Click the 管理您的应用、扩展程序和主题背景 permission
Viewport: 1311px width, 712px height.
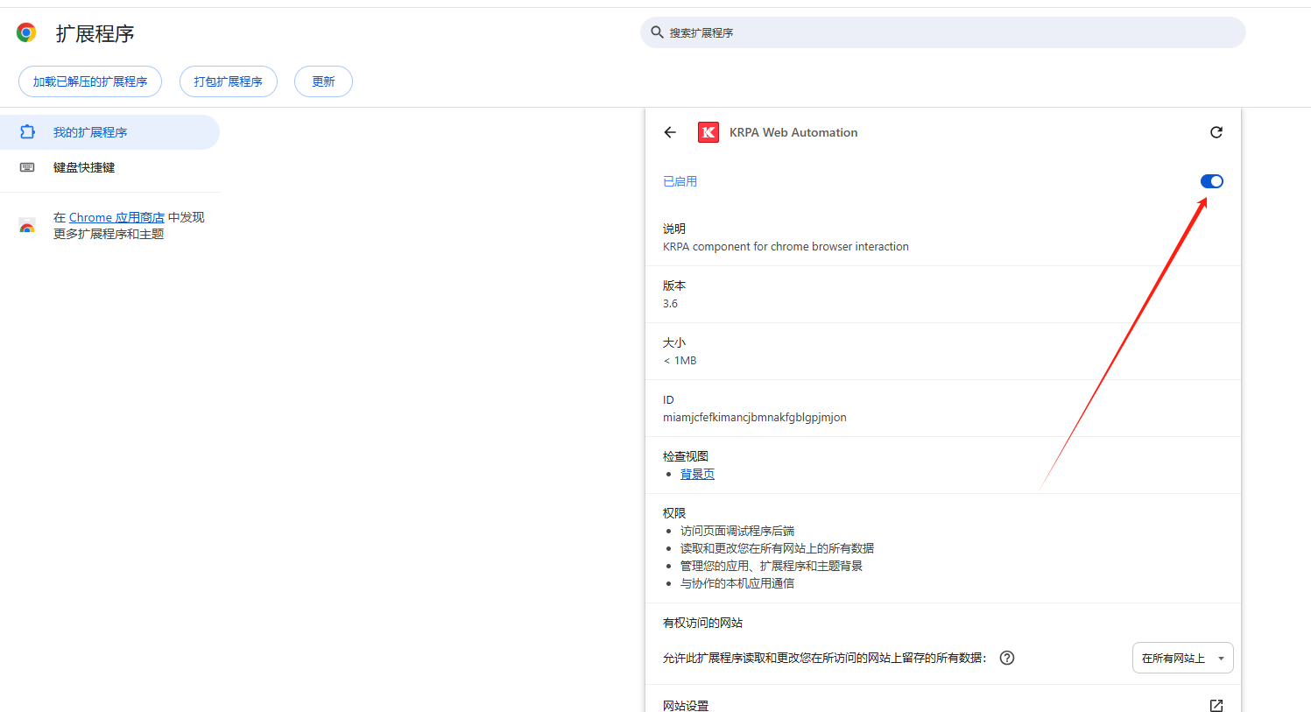coord(772,566)
